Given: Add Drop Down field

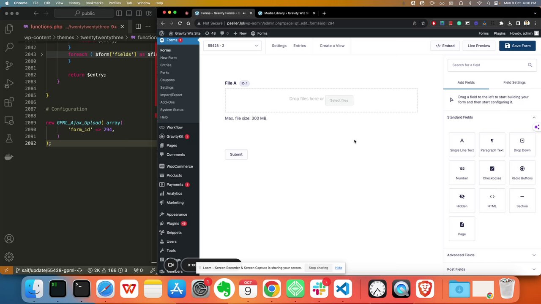Looking at the screenshot, I should 522,144.
